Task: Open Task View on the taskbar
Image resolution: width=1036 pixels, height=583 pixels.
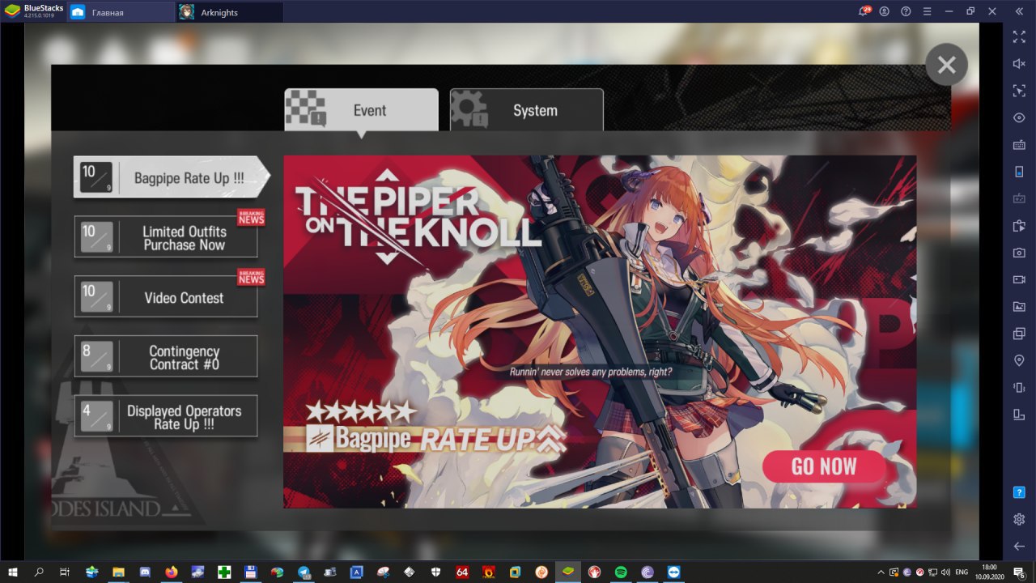Action: point(65,572)
